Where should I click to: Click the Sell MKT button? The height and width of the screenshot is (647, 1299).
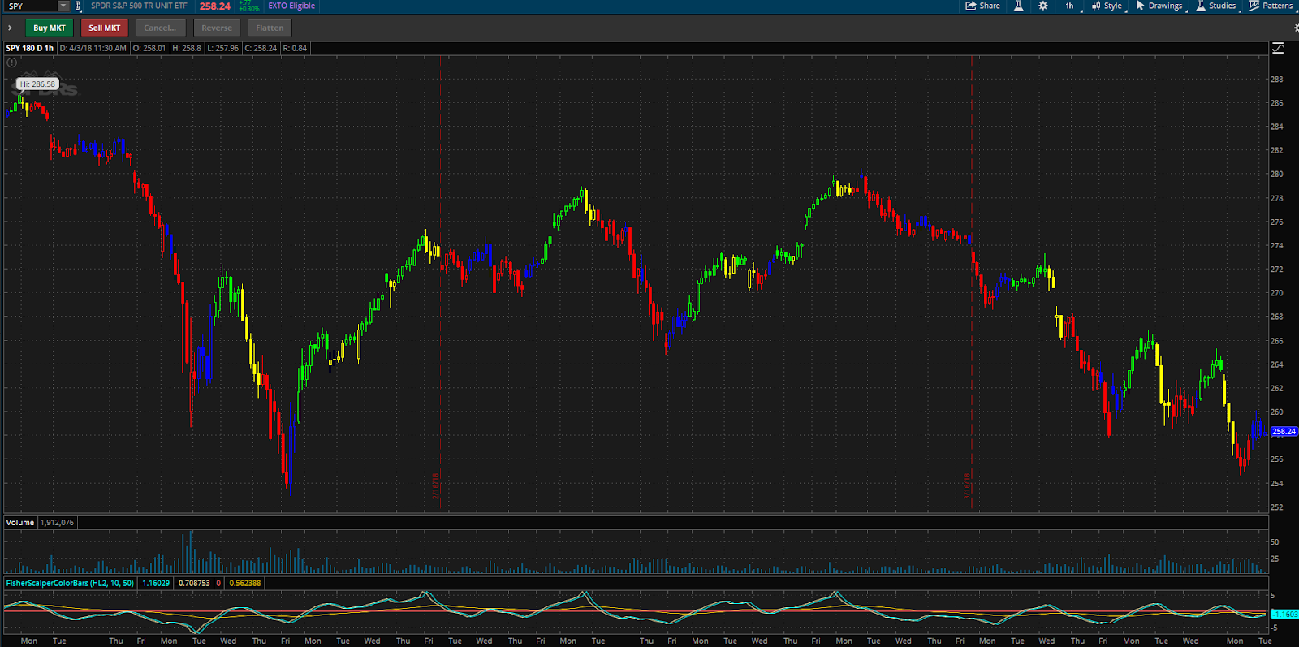coord(105,28)
